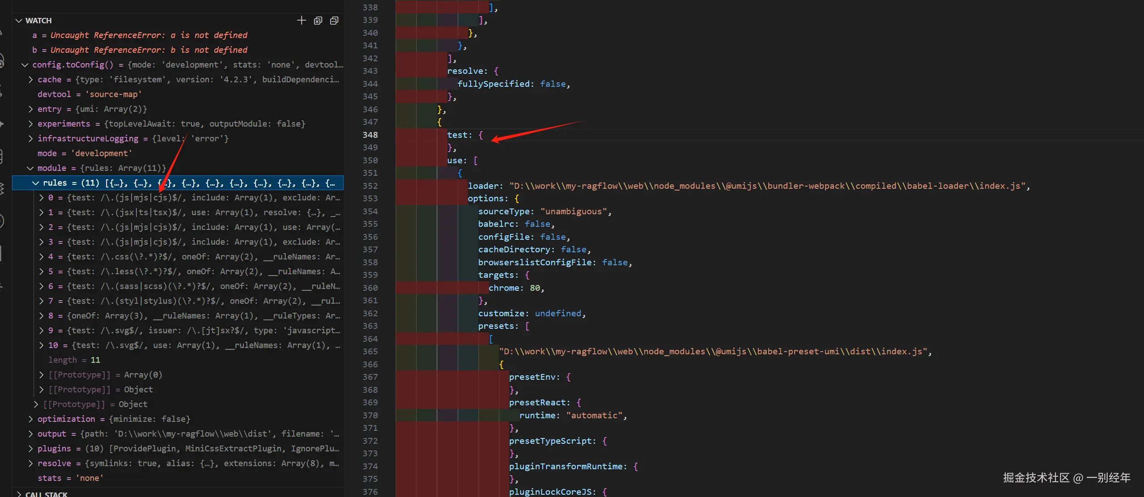Expand rule 4 matching css files
Image resolution: width=1144 pixels, height=497 pixels.
pos(41,257)
